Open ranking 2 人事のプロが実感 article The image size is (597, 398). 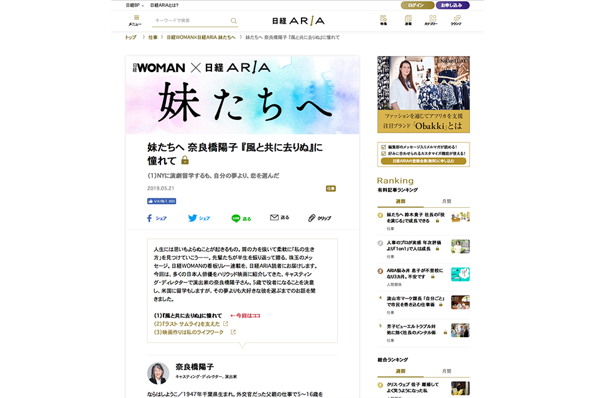point(414,245)
